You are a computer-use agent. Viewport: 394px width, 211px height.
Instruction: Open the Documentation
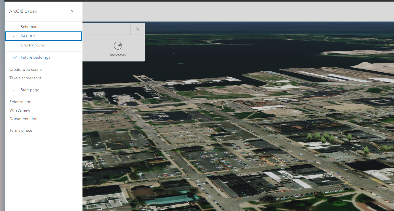23,119
